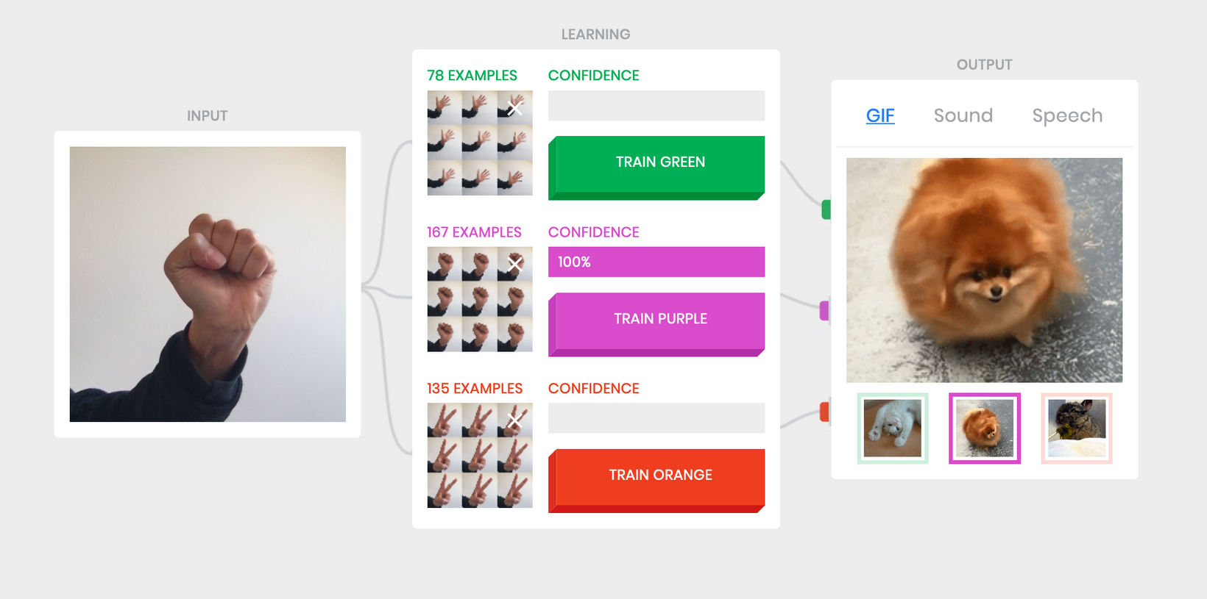
Task: Click the purple output connector node
Action: (x=824, y=311)
